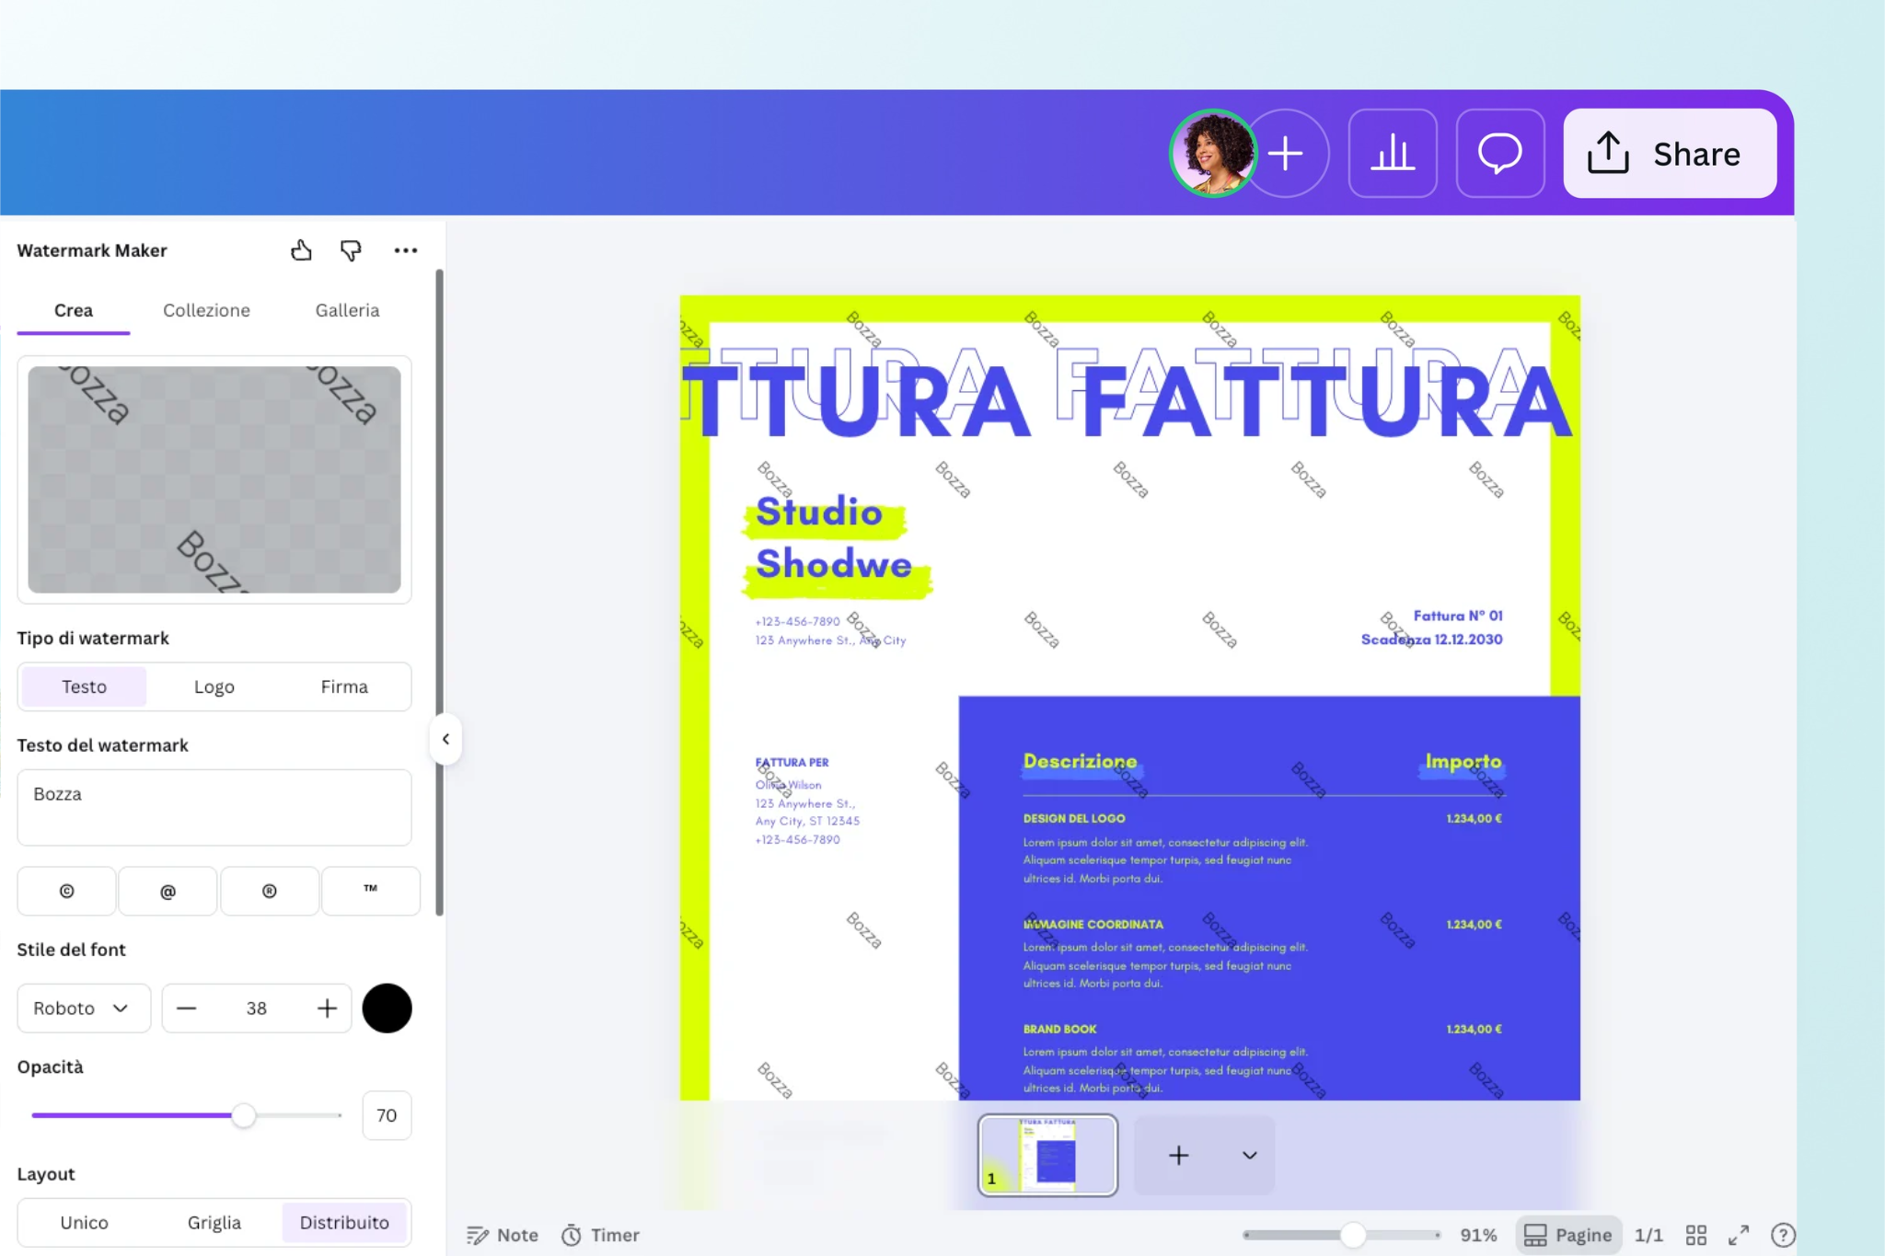The height and width of the screenshot is (1256, 1885).
Task: Collapse the side panel with chevron
Action: tap(445, 739)
